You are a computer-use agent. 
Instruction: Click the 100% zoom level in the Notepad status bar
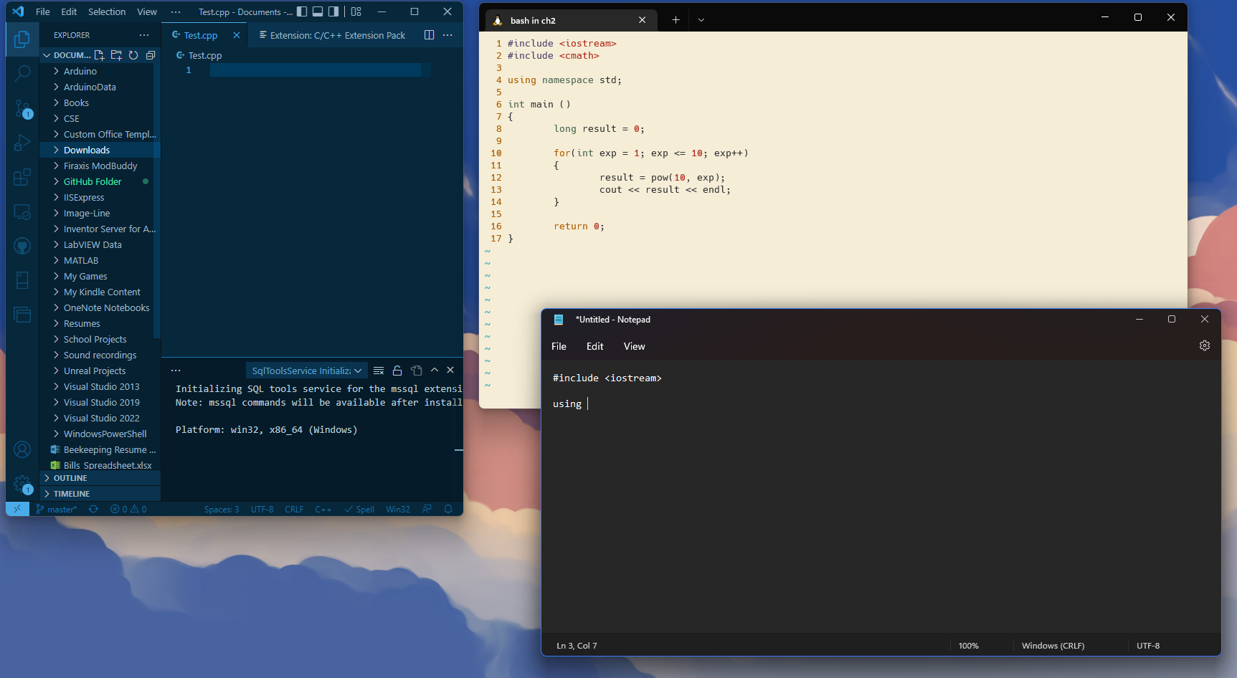968,646
